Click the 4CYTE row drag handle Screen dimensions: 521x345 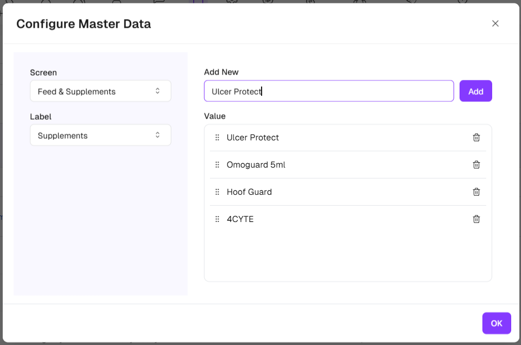tap(218, 219)
